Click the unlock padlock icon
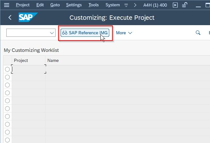The width and height of the screenshot is (210, 143). point(184,5)
